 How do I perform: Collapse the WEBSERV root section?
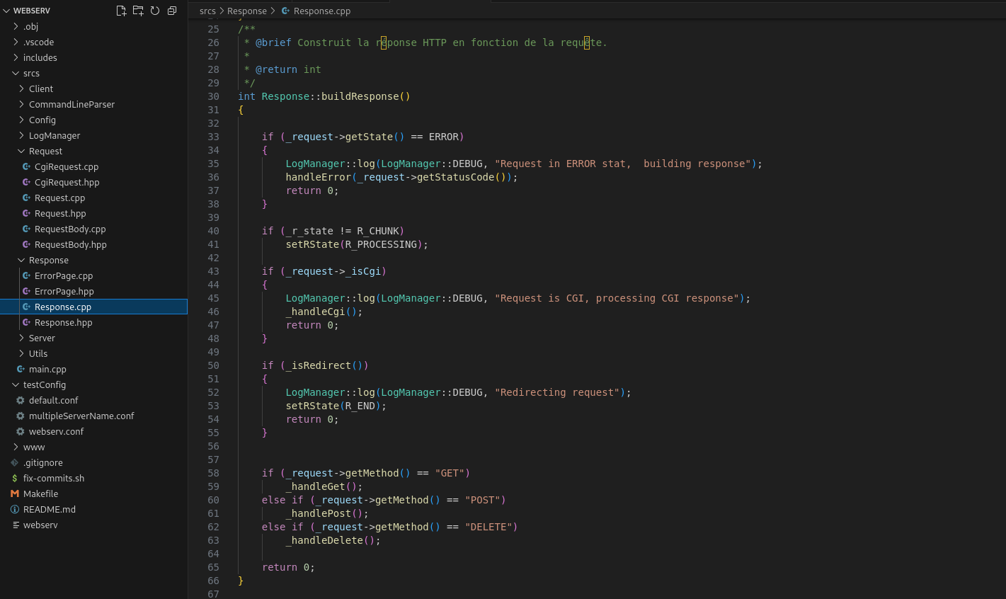tap(6, 11)
